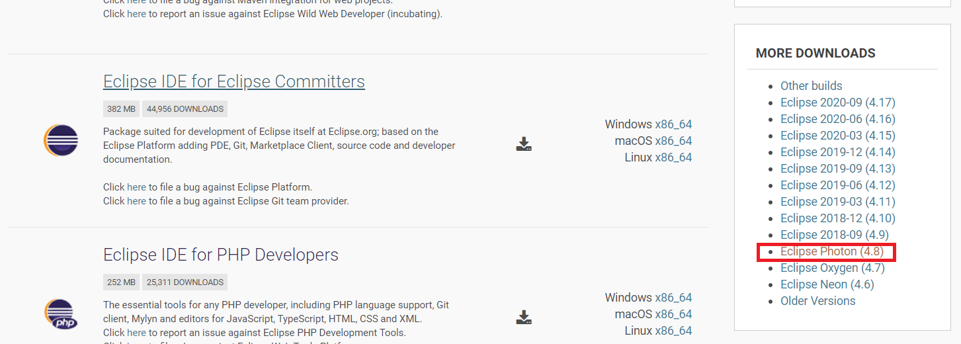961x344 pixels.
Task: Click 'here' to file Eclipse Platform bug
Action: (x=136, y=187)
